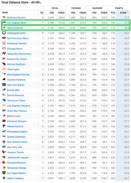Screen dimensions: 131x183
Task: Sort by total YDS/G column header
Action: (61, 13)
